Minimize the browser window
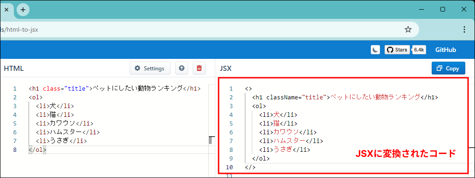475x178 pixels. coord(421,10)
